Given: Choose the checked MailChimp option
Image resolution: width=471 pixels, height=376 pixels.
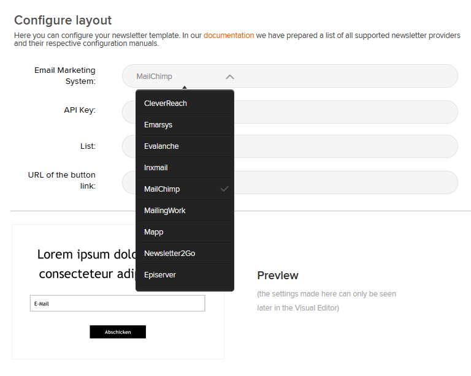Looking at the screenshot, I should (x=185, y=189).
